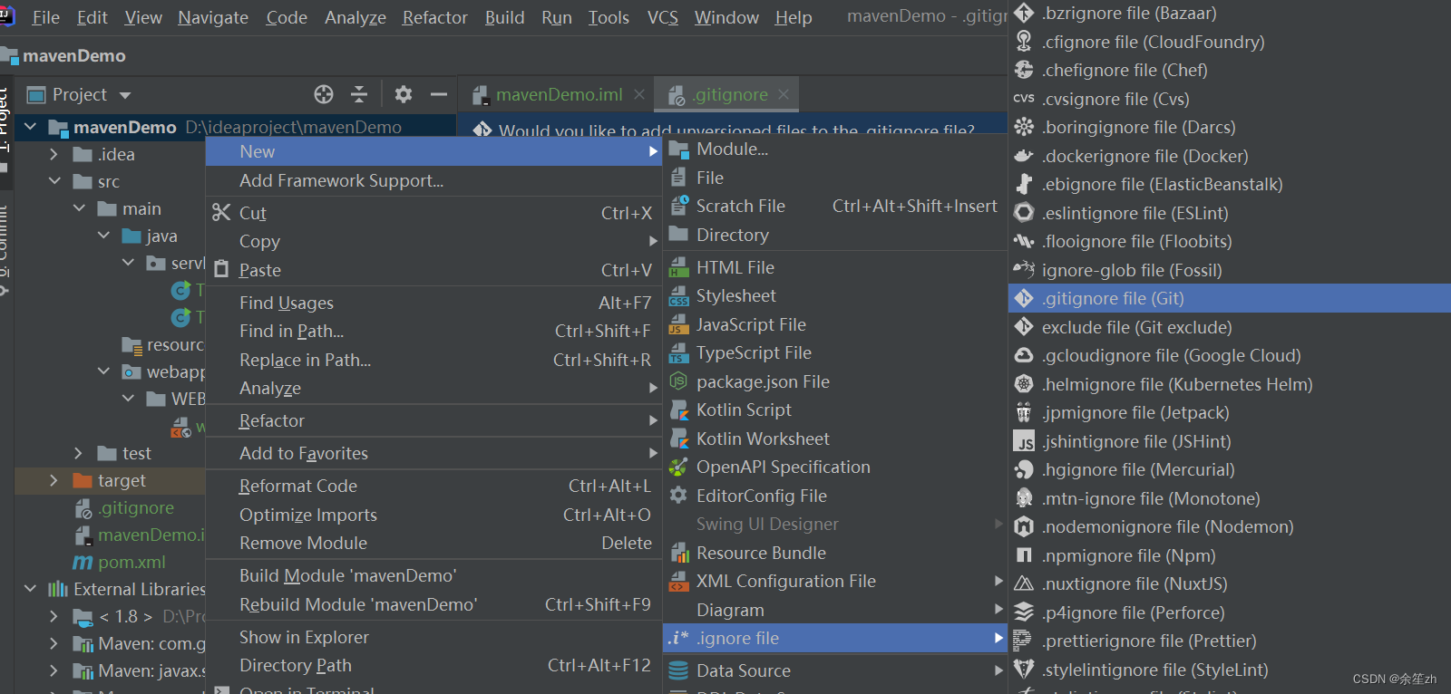Open the Refactor menu in menu bar

(x=435, y=17)
